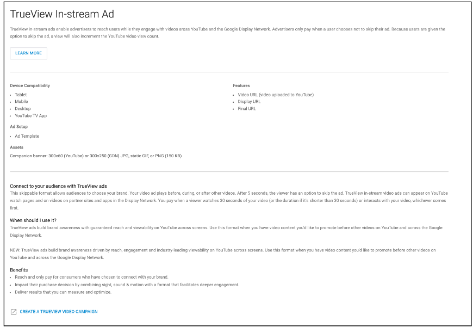This screenshot has height=327, width=473.
Task: Click the external-link icon beside Create campaign
Action: pyautogui.click(x=14, y=312)
